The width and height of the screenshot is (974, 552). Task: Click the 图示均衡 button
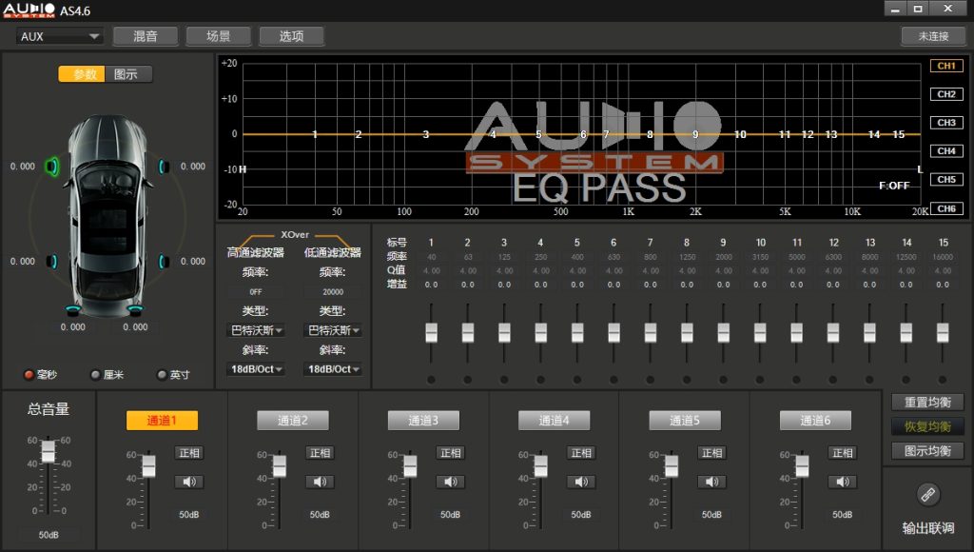(927, 451)
